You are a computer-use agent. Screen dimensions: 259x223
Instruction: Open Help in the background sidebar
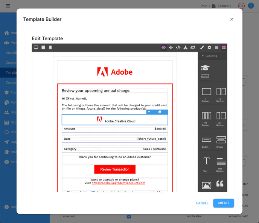click(10, 207)
